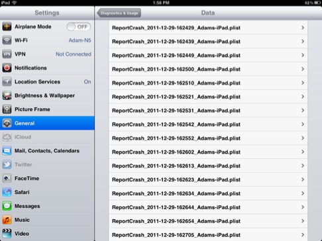322x241 pixels.
Task: Expand ReportCrash 162521 row chevron
Action: (x=303, y=97)
